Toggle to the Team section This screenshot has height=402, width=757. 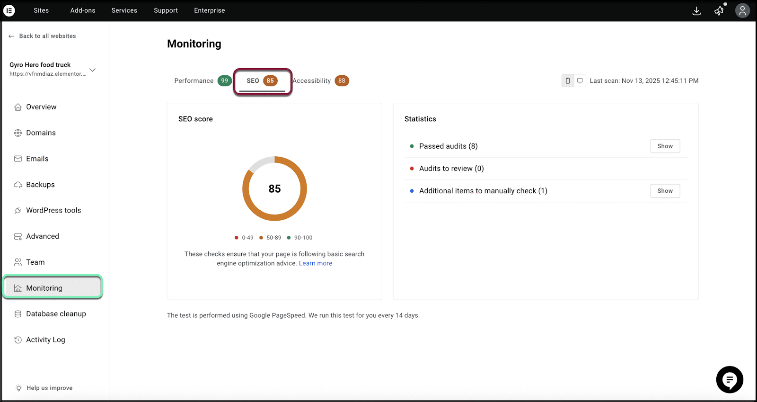[x=35, y=262]
